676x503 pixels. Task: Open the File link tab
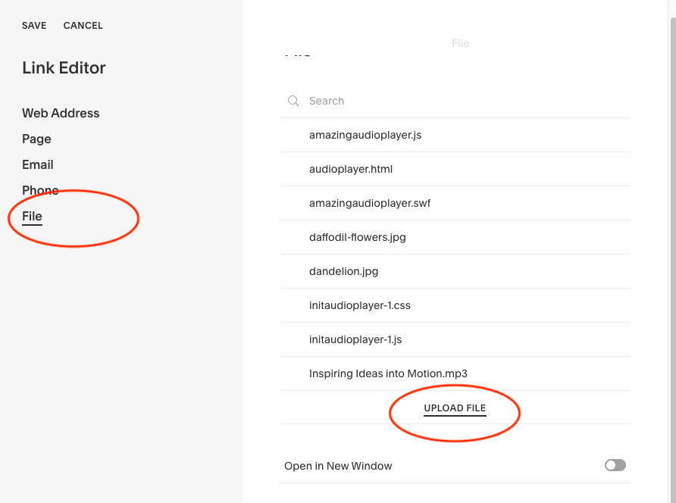click(x=32, y=216)
